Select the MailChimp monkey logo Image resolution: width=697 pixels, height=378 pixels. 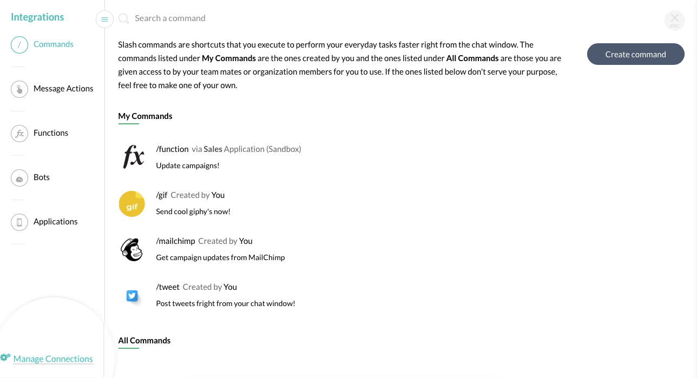click(x=132, y=250)
